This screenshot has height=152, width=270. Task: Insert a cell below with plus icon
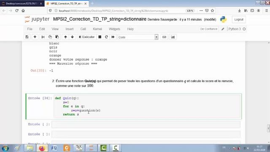(35, 37)
